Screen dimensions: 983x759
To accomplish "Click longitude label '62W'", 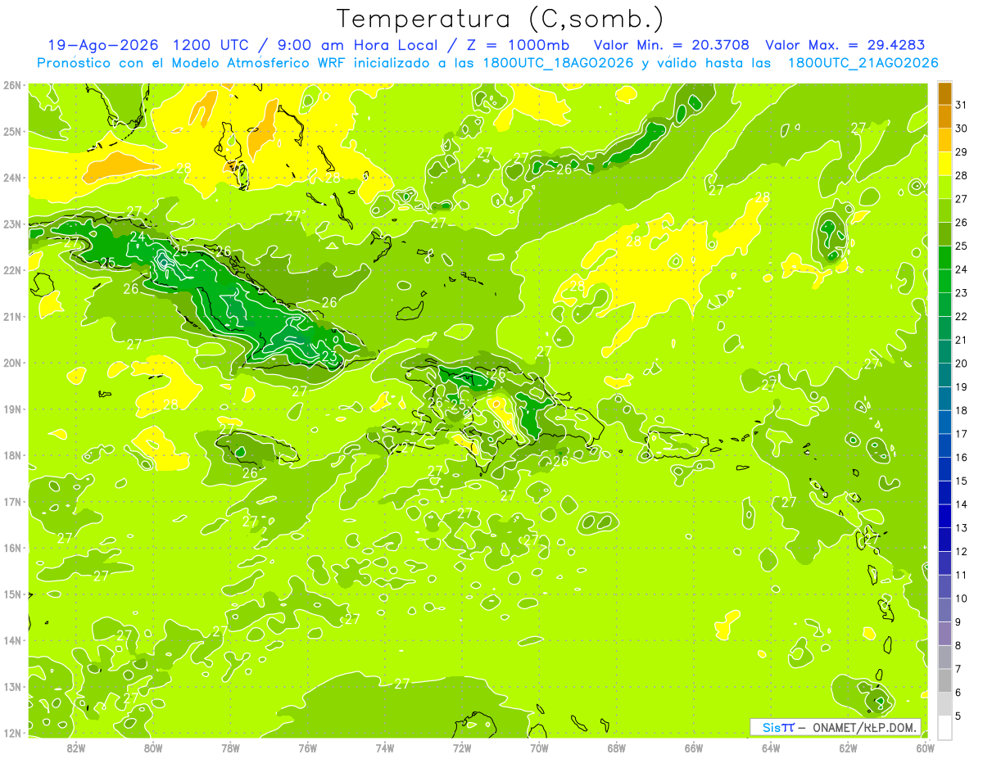I will coord(848,748).
